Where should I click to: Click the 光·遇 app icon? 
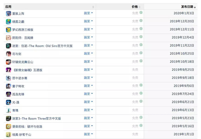tap(8, 102)
